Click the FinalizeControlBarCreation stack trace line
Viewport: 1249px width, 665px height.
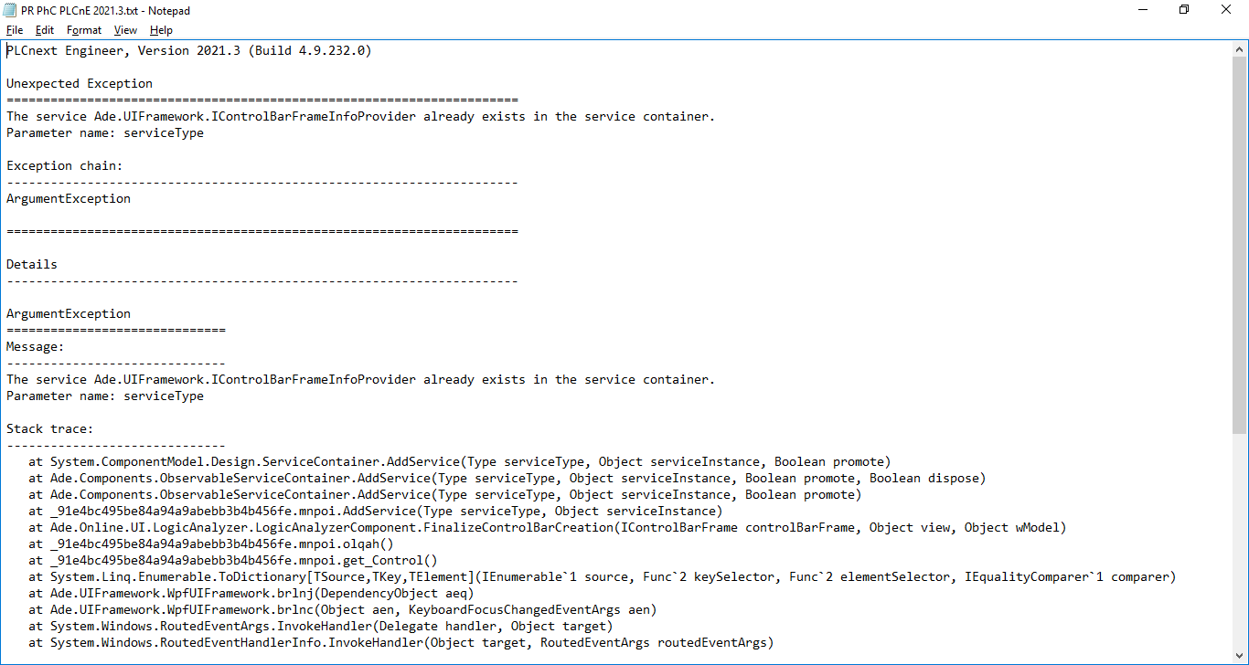tap(547, 528)
